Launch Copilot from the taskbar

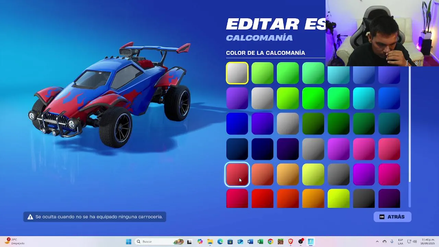click(x=200, y=242)
